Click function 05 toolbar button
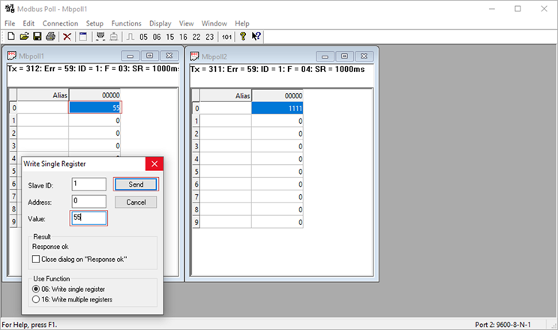 pyautogui.click(x=143, y=37)
